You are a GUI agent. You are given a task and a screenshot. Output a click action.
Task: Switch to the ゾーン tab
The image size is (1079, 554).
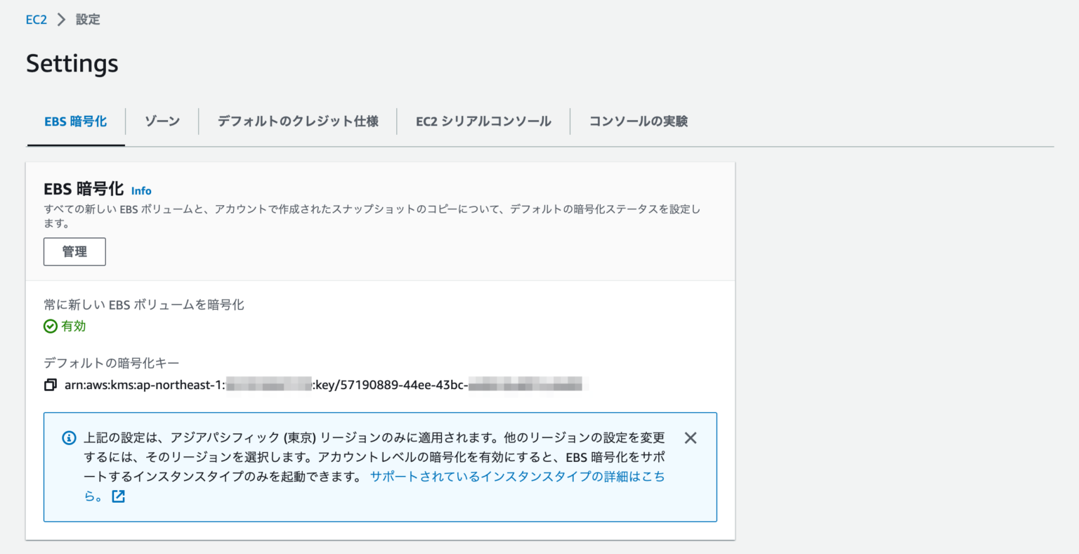[x=162, y=121]
